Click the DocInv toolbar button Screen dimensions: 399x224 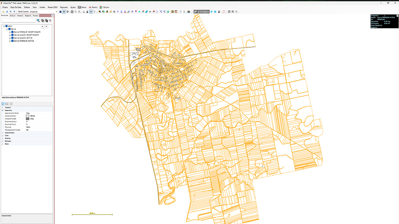click(x=104, y=7)
